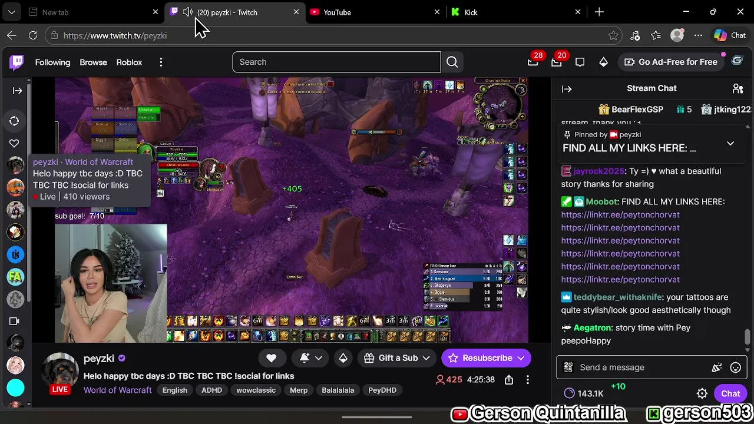Click the Bits cheer diamond button
This screenshot has height=424, width=754.
coord(343,358)
